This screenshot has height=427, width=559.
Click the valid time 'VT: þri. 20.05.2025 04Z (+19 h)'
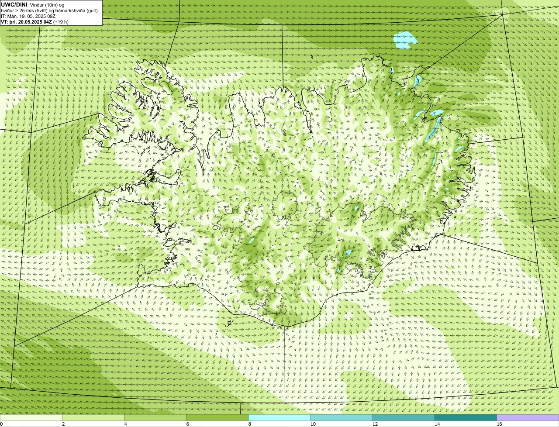pos(35,22)
